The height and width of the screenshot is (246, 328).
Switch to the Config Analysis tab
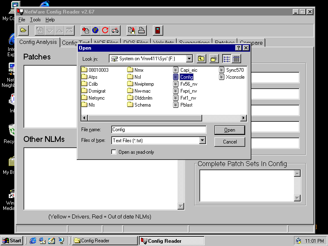pos(38,42)
